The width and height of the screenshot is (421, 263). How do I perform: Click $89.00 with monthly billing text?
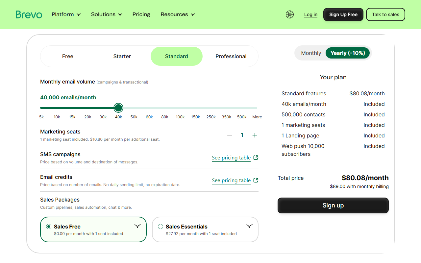pyautogui.click(x=359, y=186)
